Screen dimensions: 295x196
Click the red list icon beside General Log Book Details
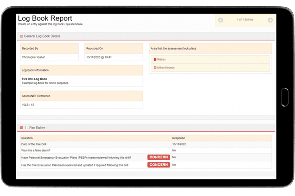(21, 36)
